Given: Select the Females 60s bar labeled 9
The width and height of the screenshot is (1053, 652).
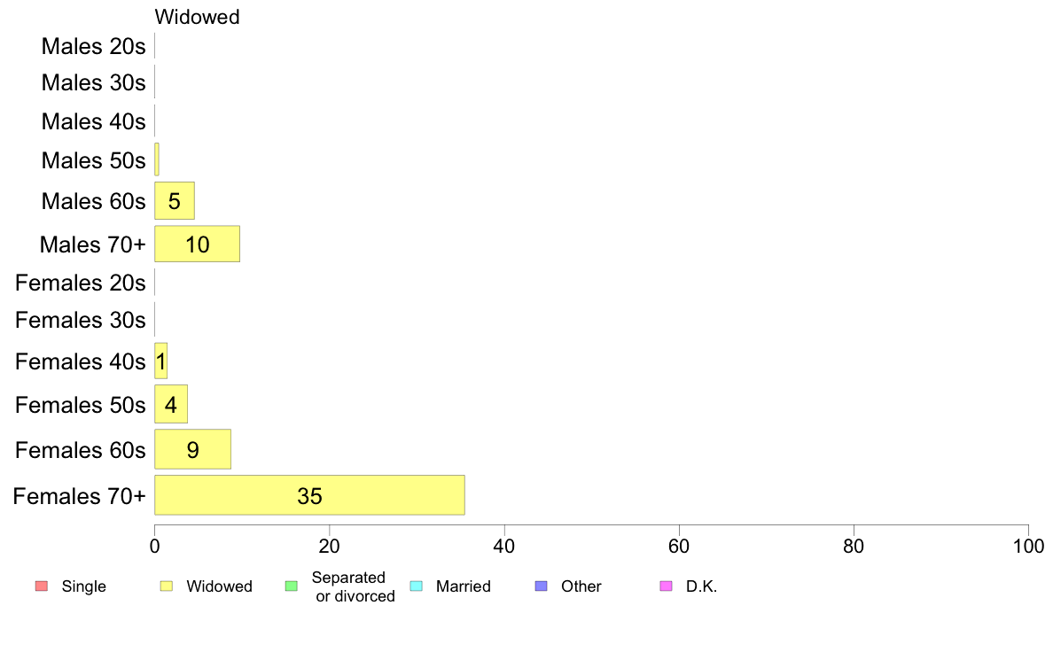Looking at the screenshot, I should [192, 449].
